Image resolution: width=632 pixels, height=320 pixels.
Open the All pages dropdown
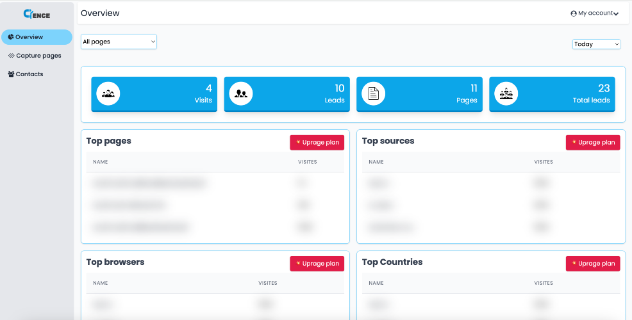[119, 42]
